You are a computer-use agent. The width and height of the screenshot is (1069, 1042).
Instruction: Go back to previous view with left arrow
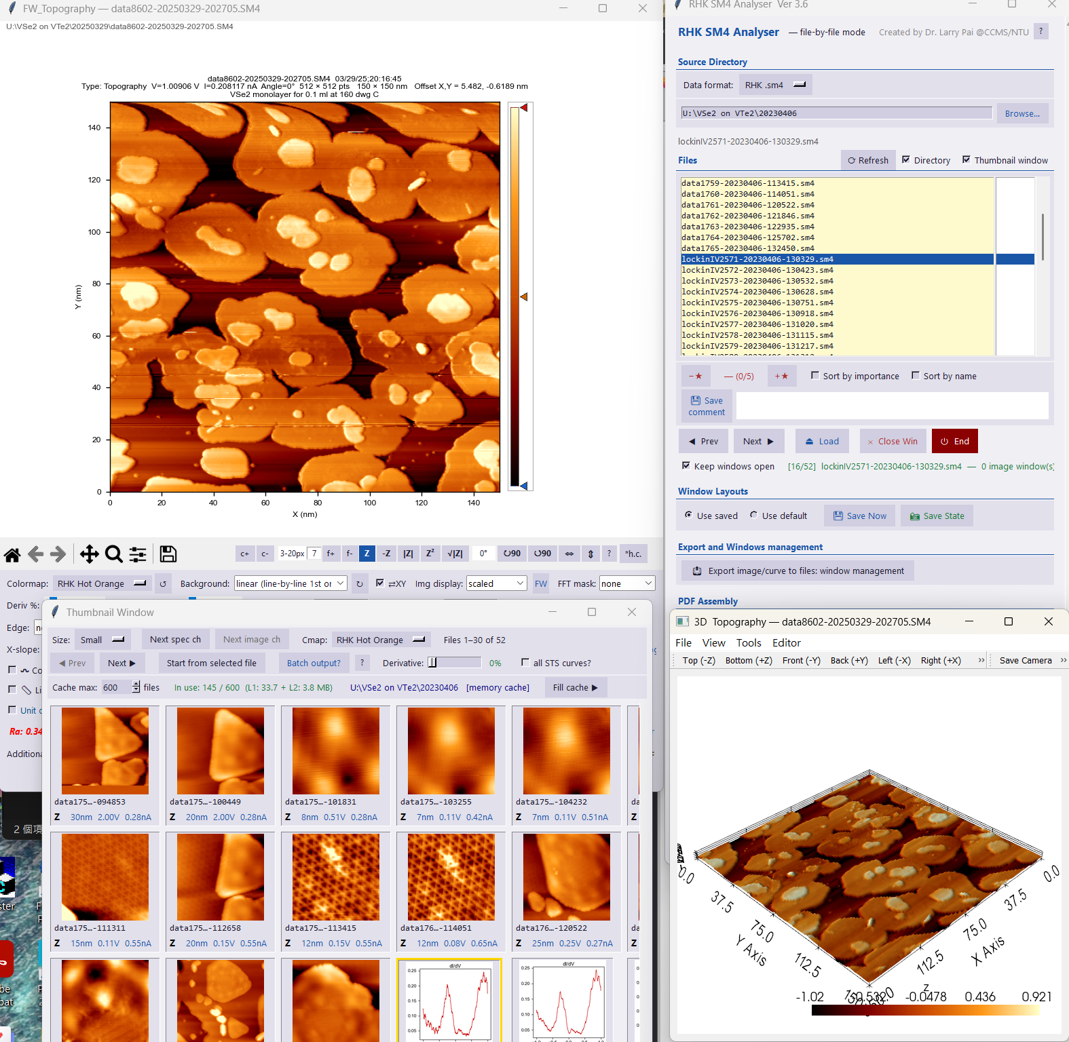[36, 554]
